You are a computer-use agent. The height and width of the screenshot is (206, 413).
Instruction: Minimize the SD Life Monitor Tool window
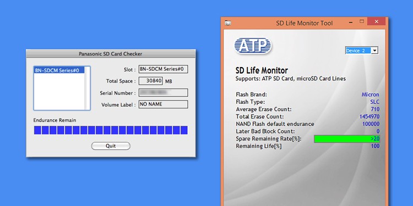coord(351,22)
